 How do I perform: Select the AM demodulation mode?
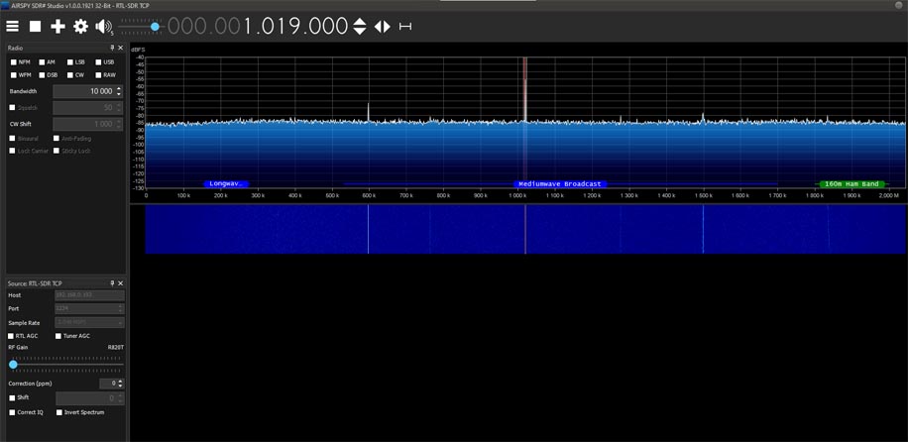[x=41, y=61]
